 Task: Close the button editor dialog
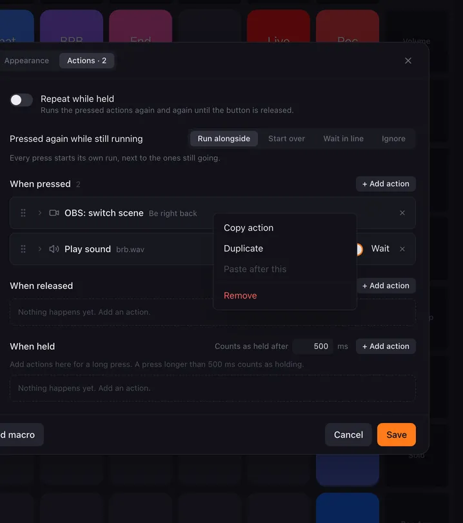408,61
